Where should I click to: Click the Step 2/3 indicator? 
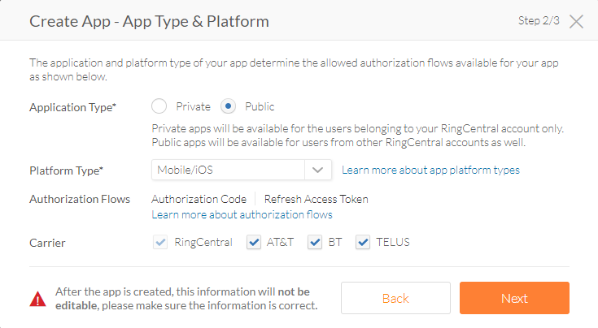click(x=539, y=20)
